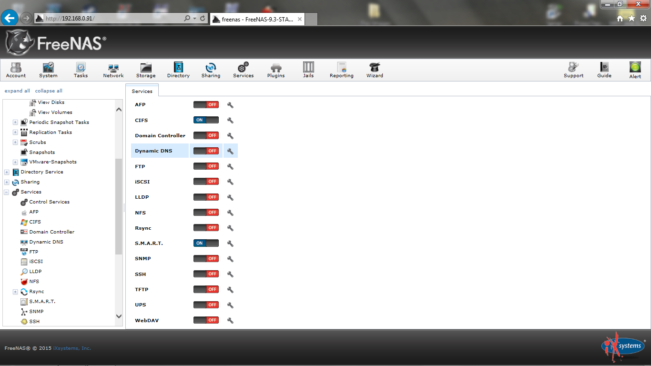
Task: Launch the Wizard hat icon
Action: [375, 70]
